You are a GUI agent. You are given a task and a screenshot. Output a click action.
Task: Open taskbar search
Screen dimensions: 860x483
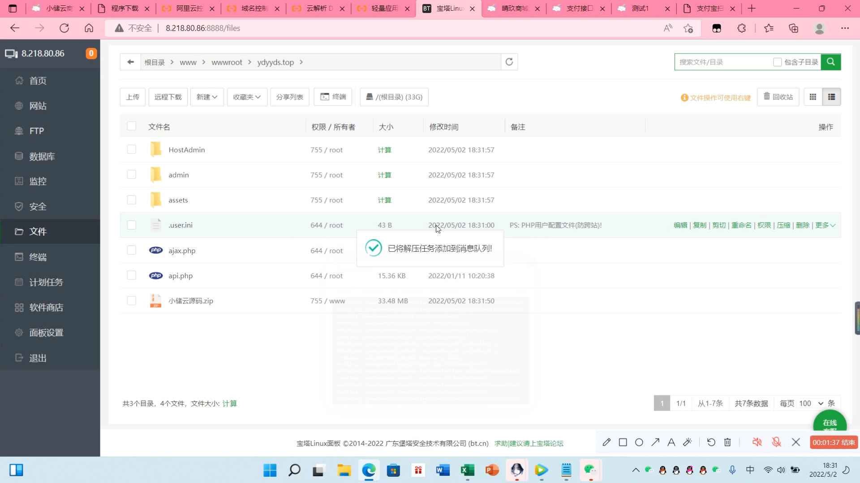click(294, 470)
